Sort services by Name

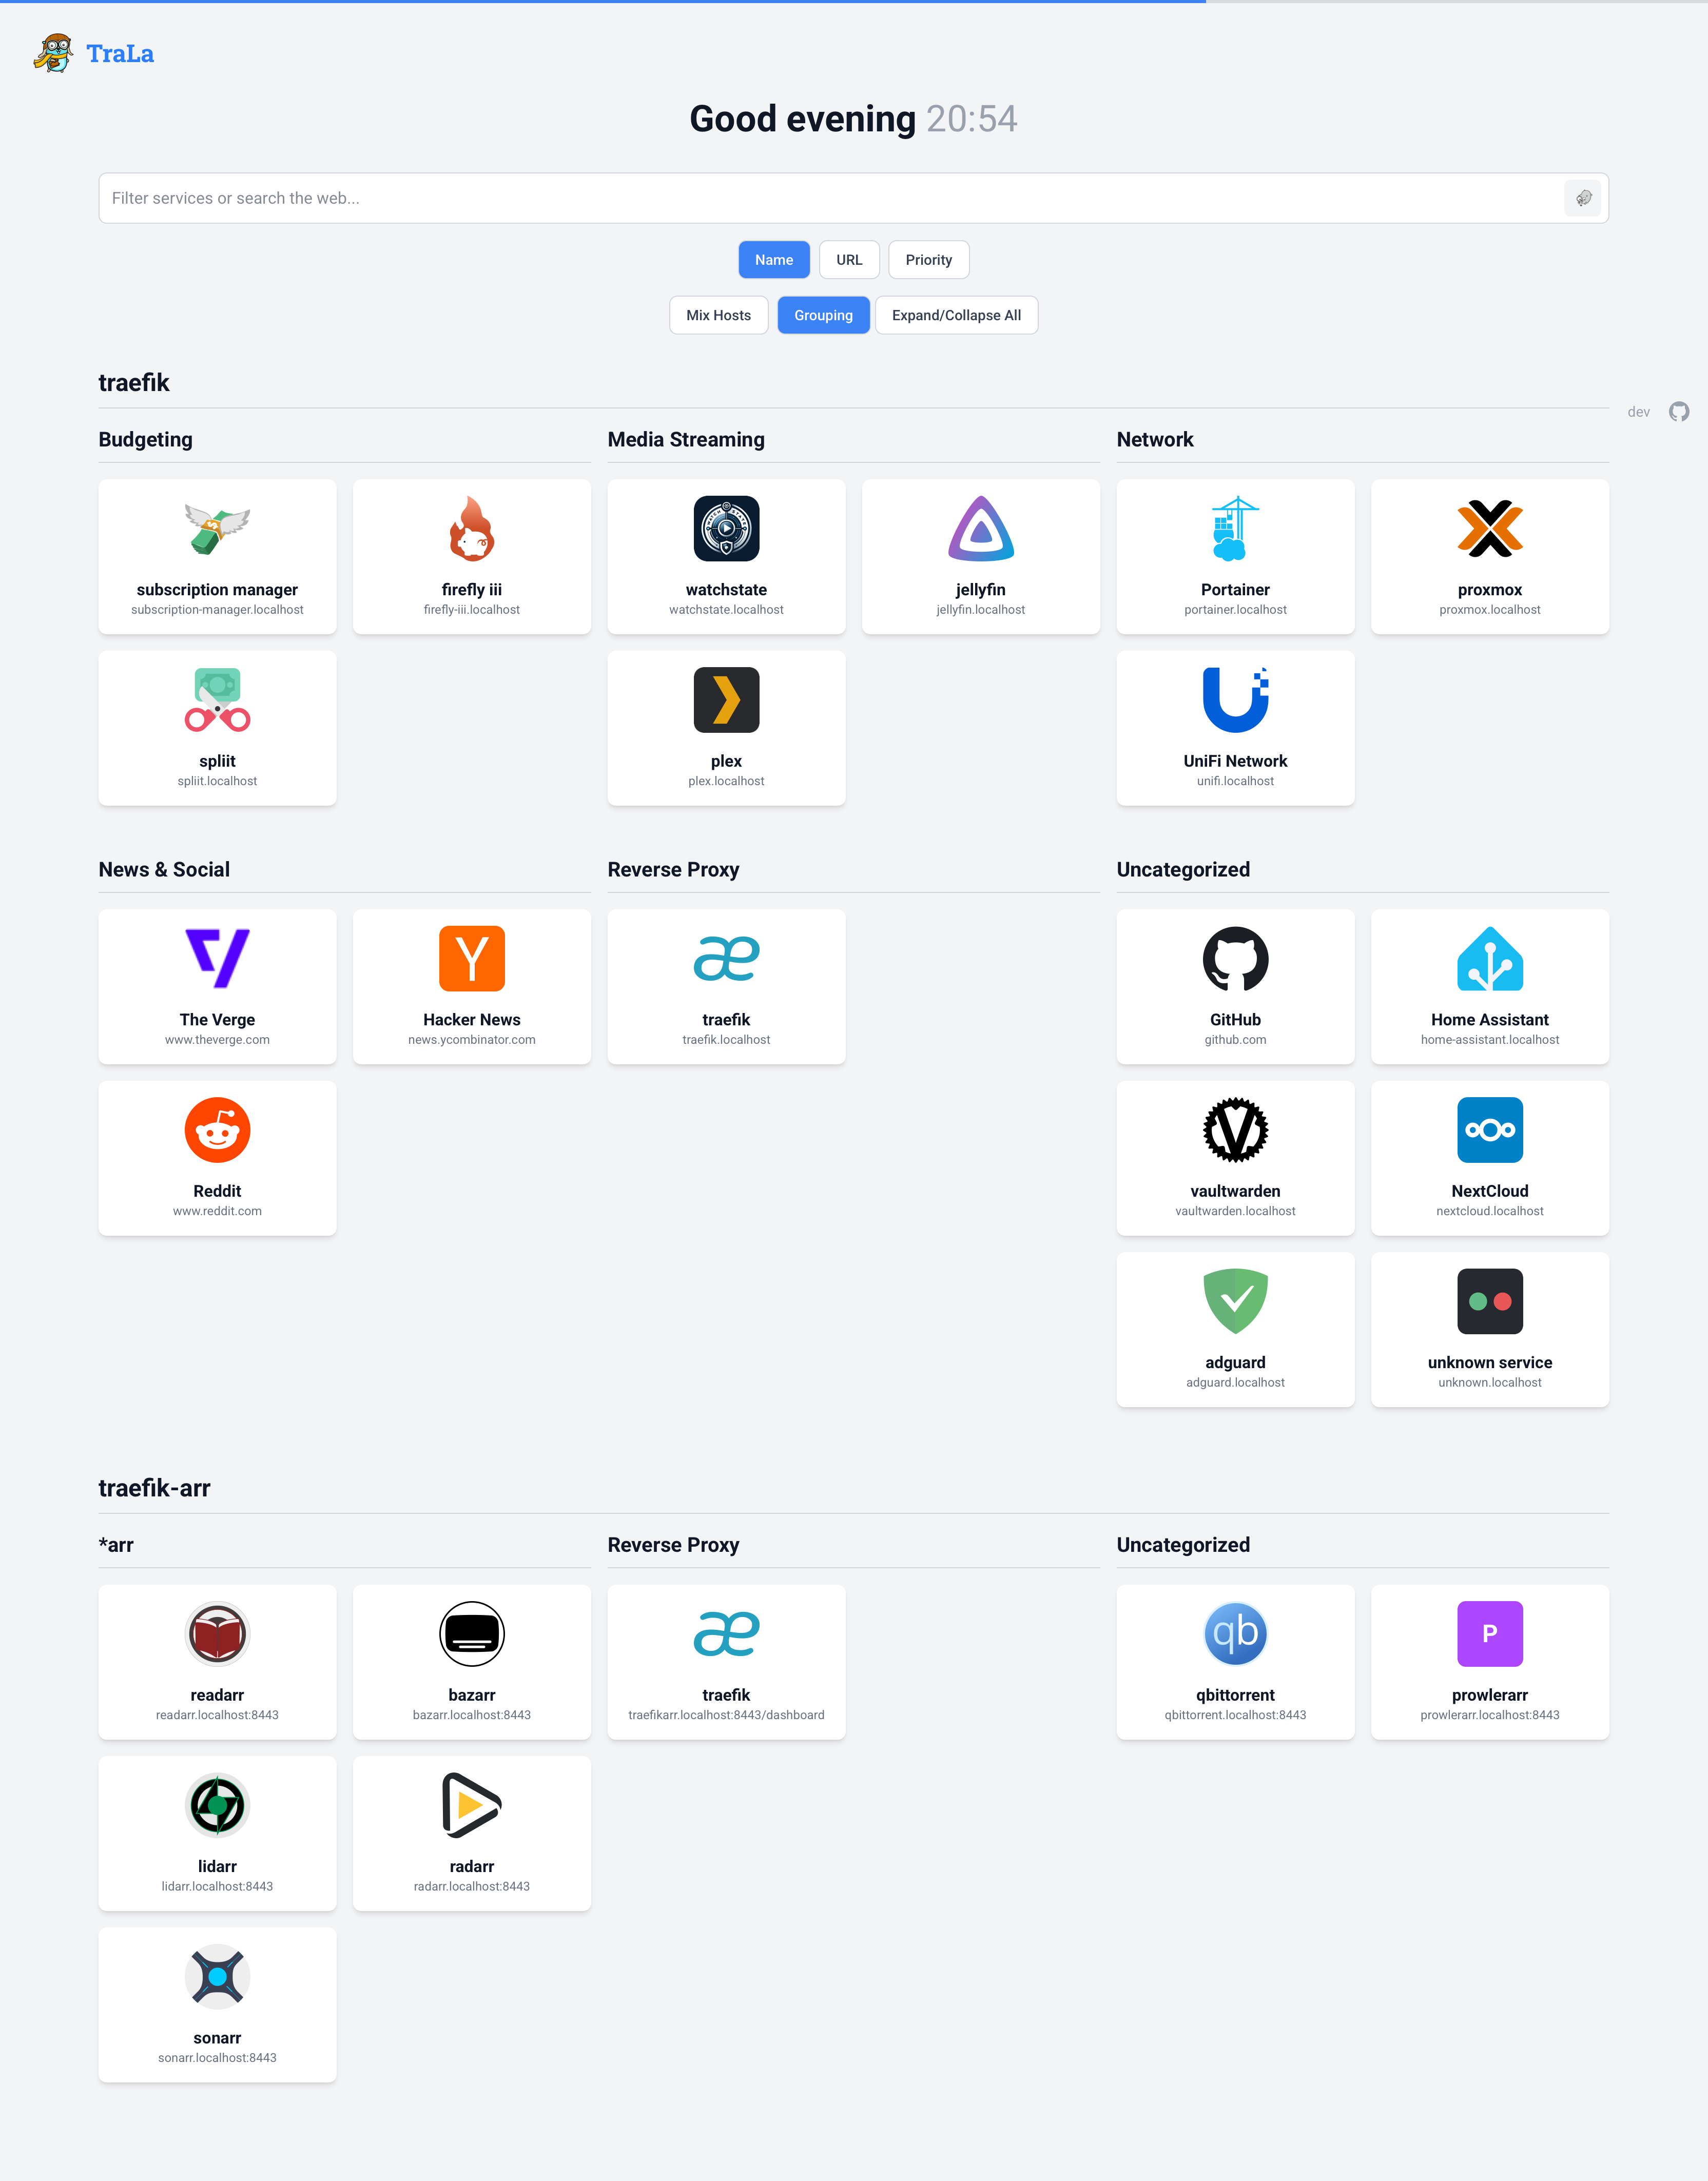pos(774,260)
